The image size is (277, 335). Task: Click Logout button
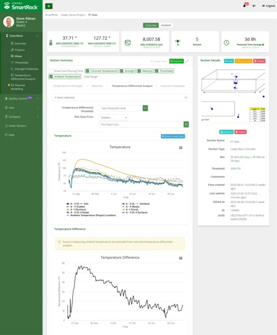[x=269, y=6]
